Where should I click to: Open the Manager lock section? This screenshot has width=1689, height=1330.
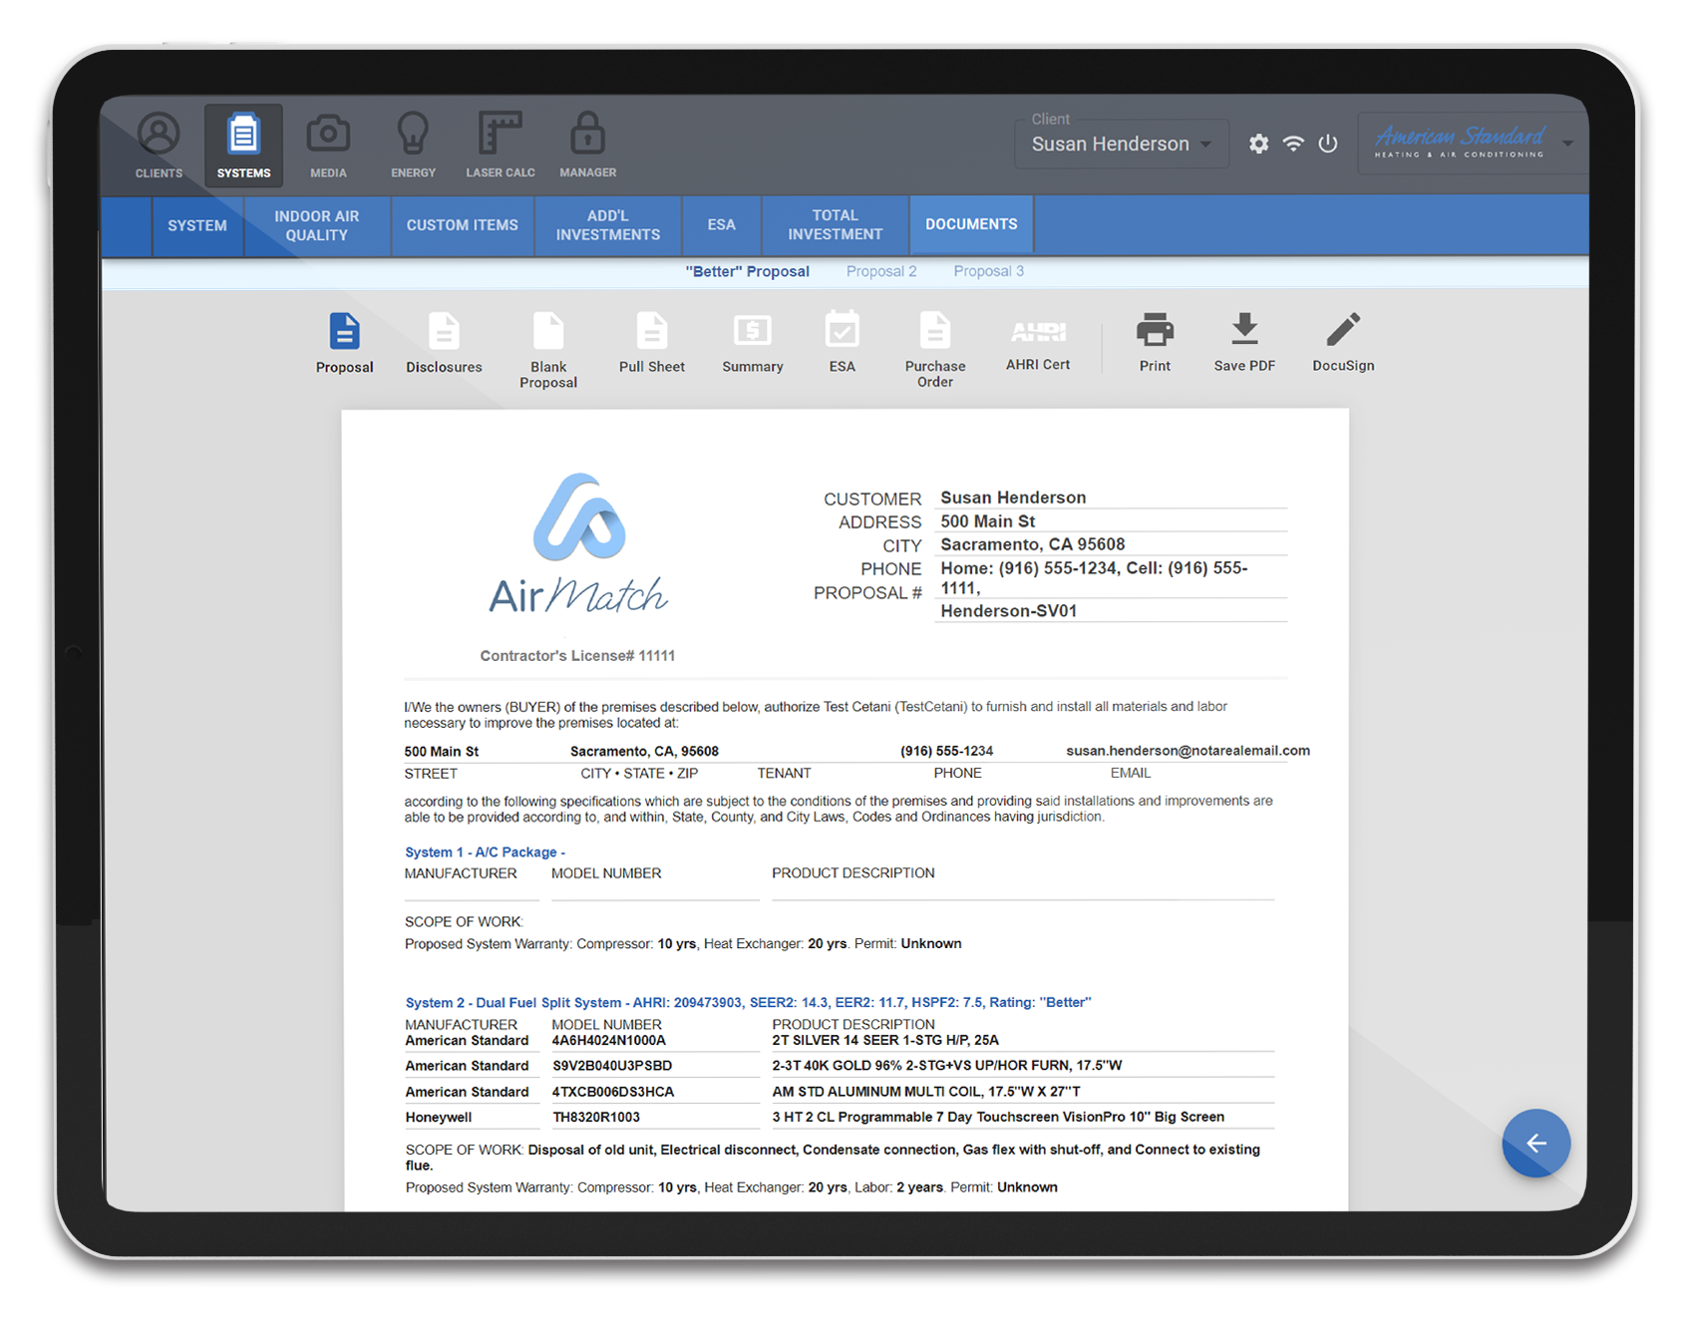pyautogui.click(x=587, y=145)
